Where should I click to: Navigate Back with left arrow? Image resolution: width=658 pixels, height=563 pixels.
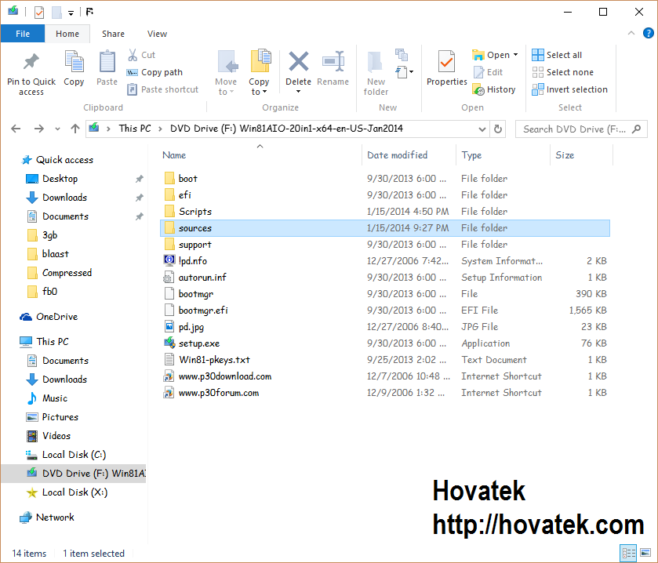[16, 129]
